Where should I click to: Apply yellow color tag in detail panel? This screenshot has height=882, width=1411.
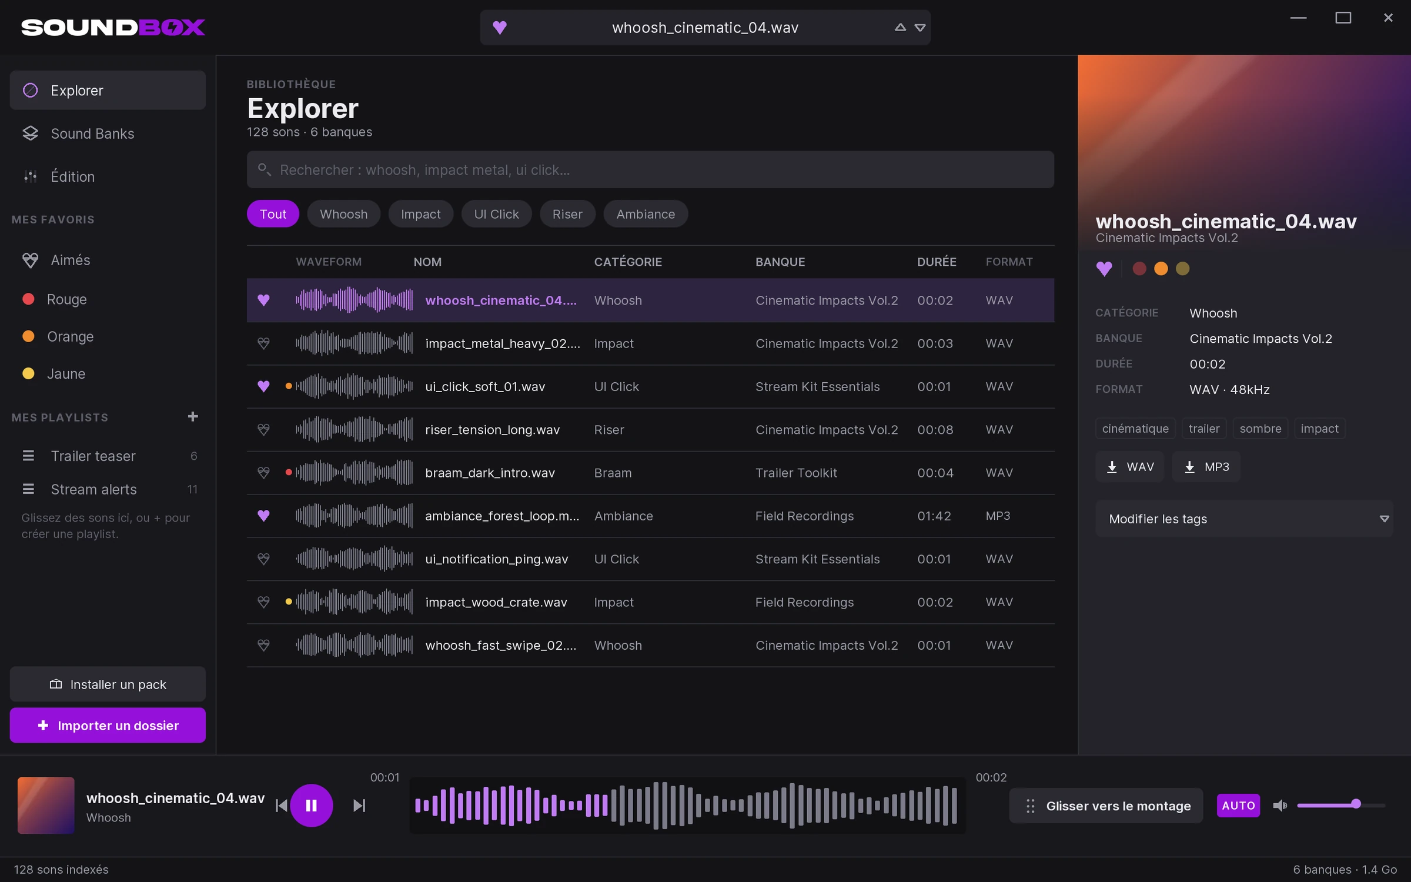[1182, 269]
